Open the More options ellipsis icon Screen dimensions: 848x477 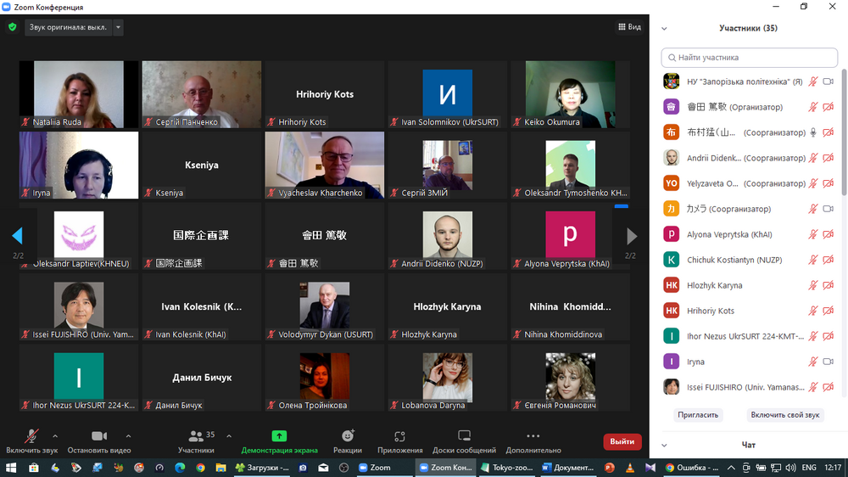coord(533,436)
